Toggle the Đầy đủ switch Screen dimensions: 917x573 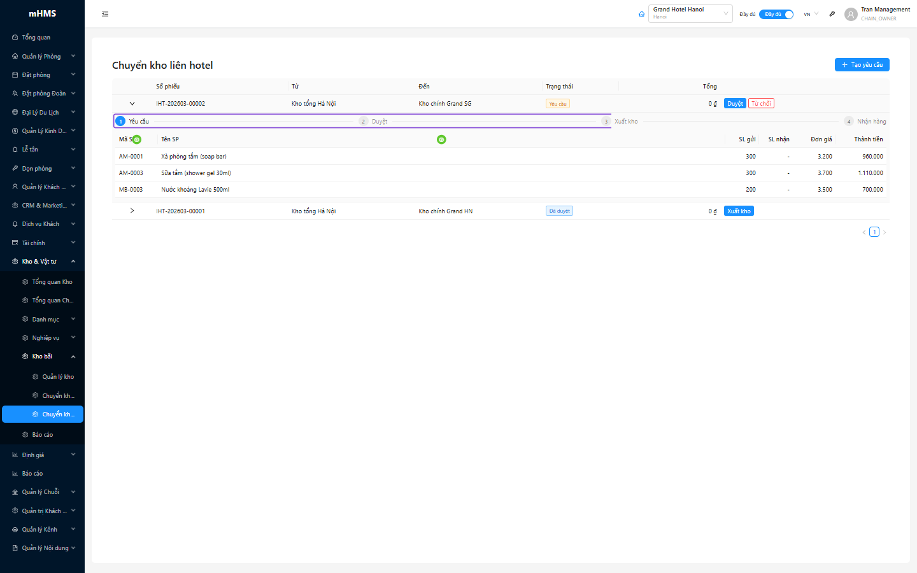click(776, 14)
